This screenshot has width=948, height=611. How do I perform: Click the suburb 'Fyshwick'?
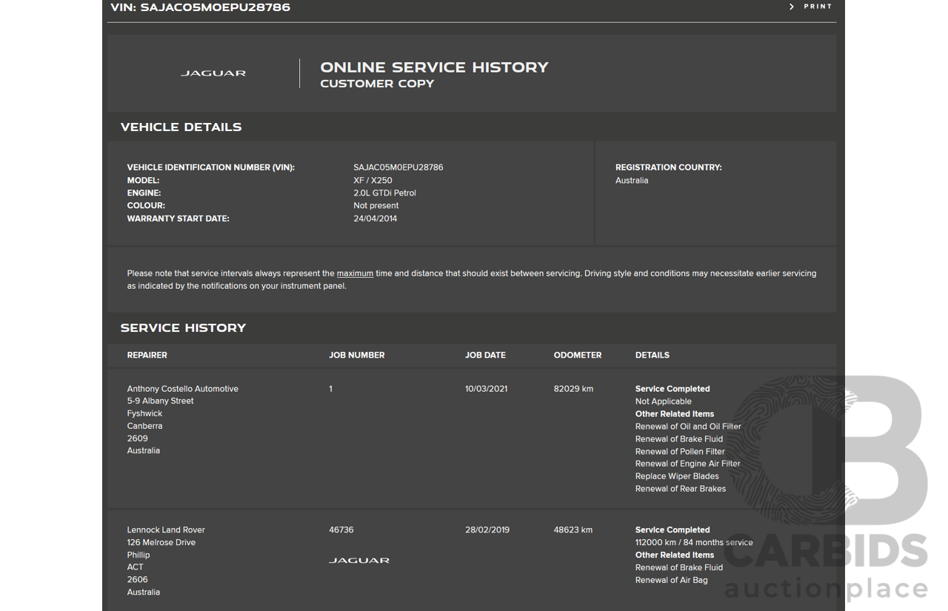tap(144, 414)
